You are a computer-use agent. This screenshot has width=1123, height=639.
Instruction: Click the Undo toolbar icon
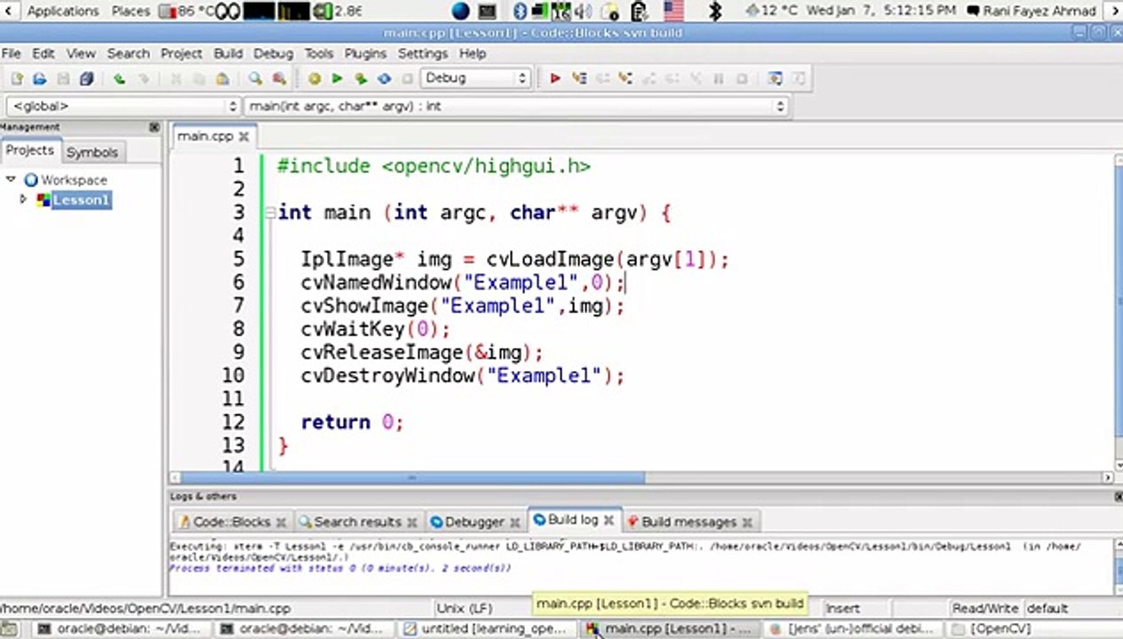119,78
